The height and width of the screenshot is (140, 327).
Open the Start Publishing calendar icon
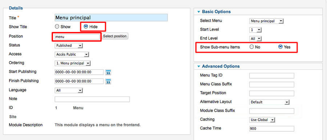108,72
